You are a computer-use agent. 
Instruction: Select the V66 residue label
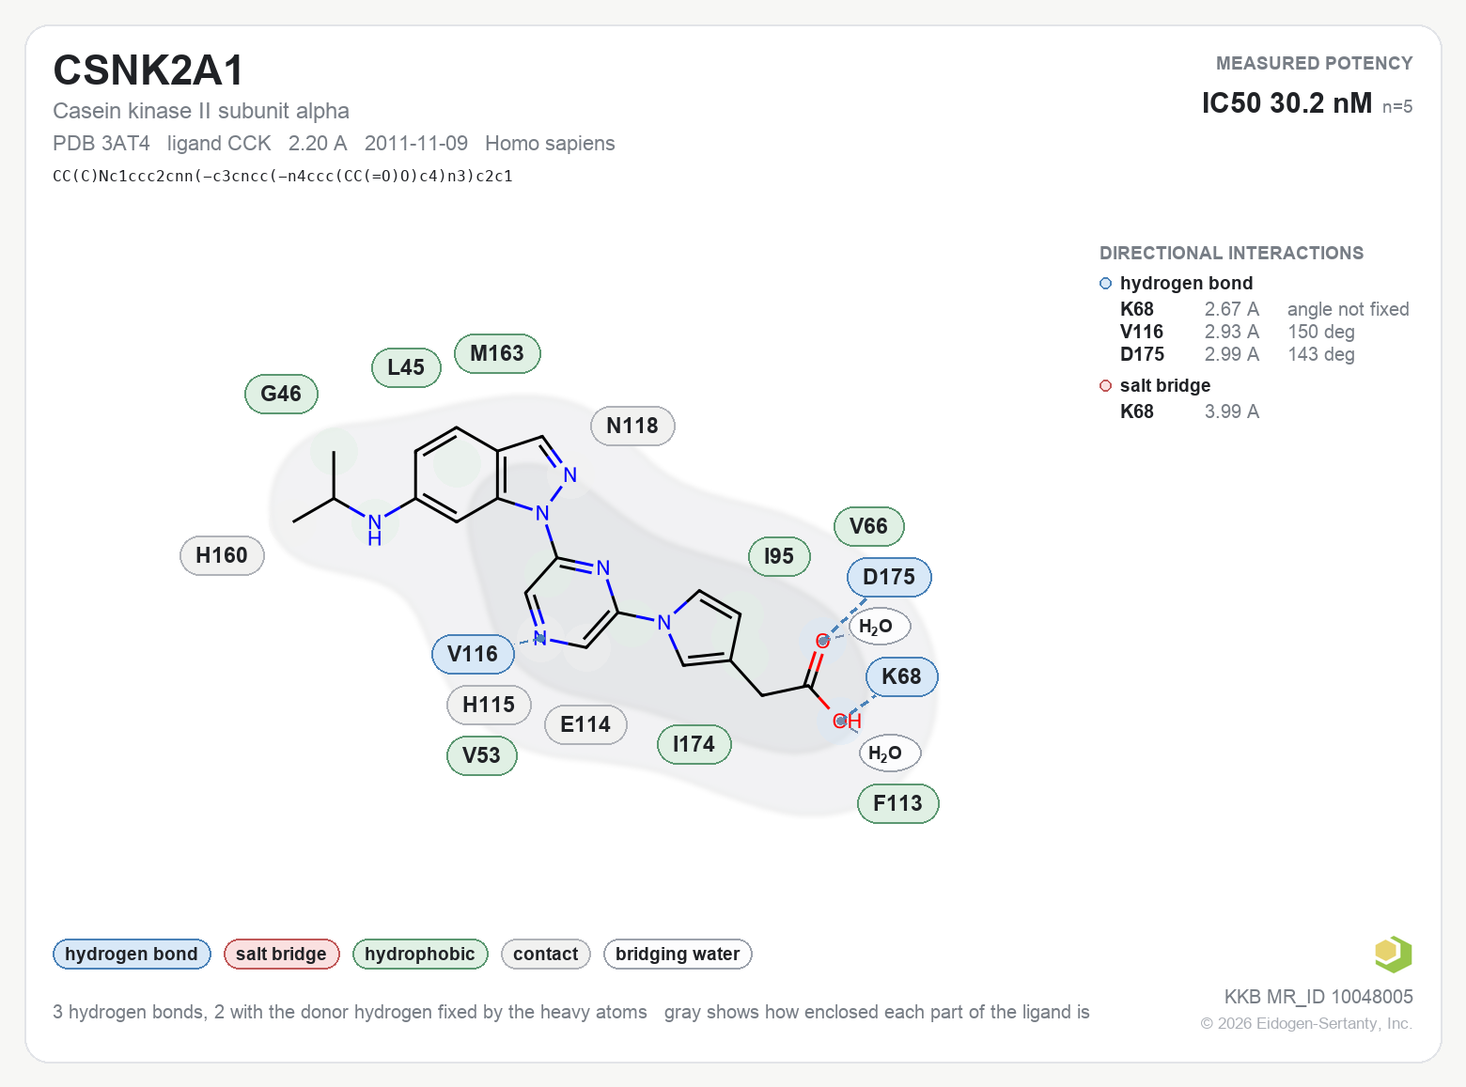868,526
